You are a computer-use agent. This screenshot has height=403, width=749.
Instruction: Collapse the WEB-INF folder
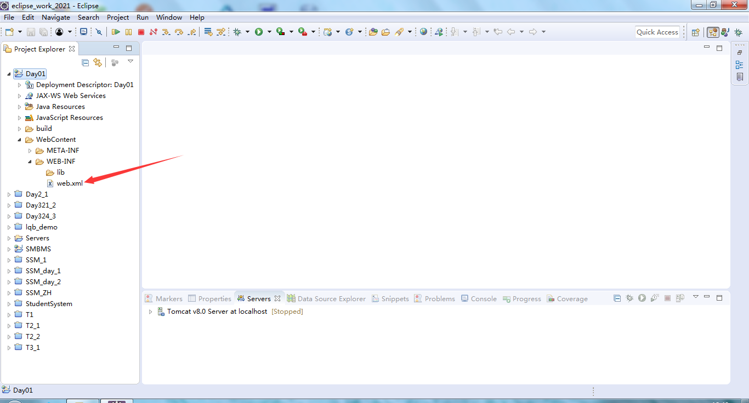30,162
